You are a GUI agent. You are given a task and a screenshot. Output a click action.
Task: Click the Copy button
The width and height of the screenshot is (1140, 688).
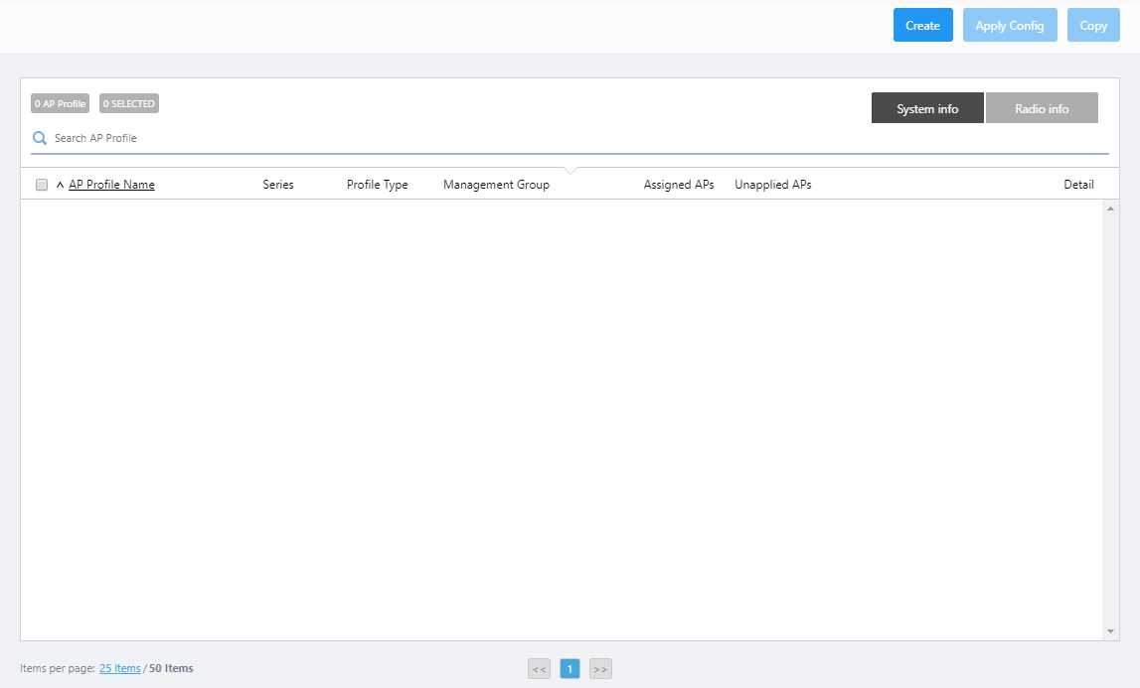point(1093,26)
